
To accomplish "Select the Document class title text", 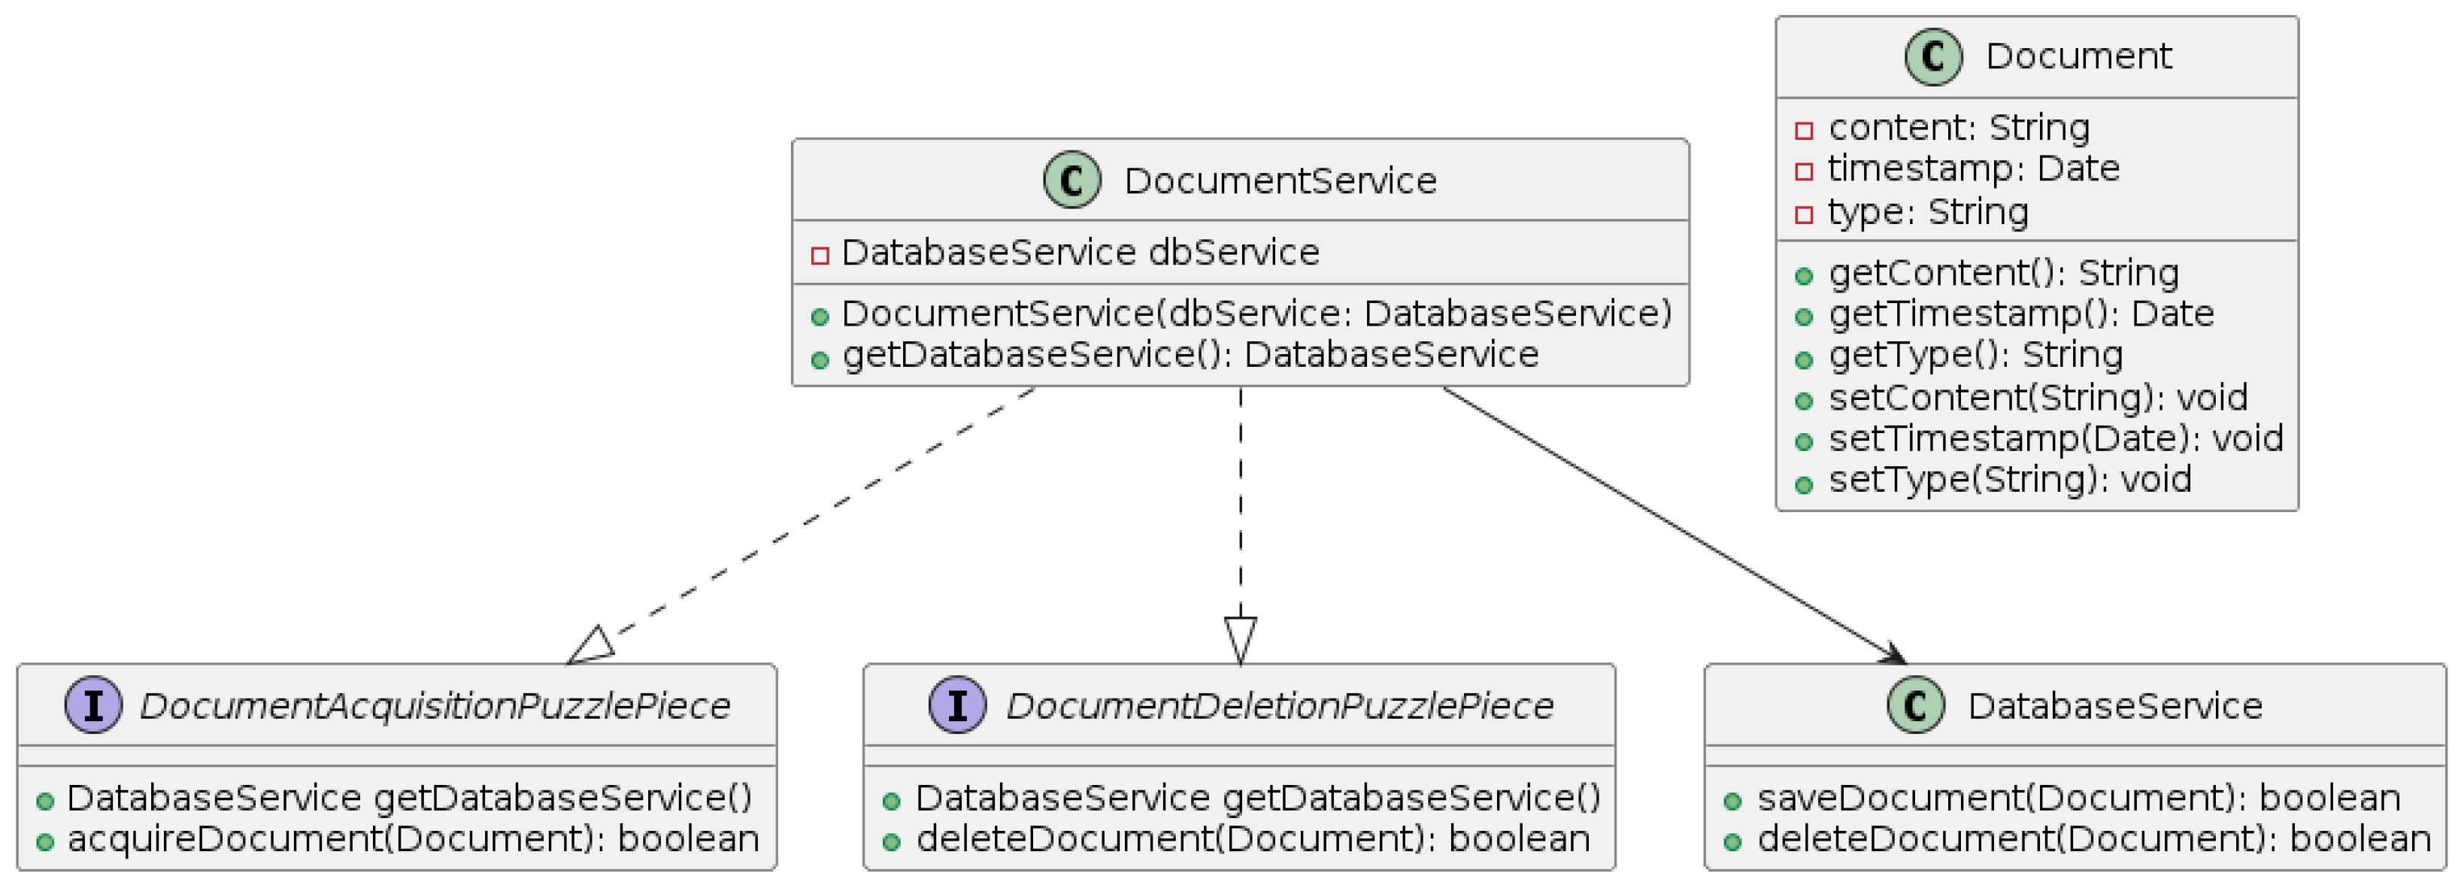I will coord(2078,56).
